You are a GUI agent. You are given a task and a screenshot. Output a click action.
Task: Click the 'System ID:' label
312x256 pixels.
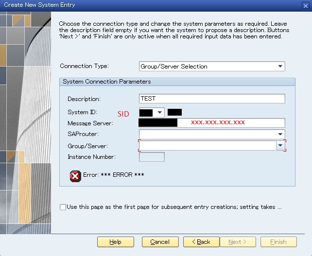83,112
